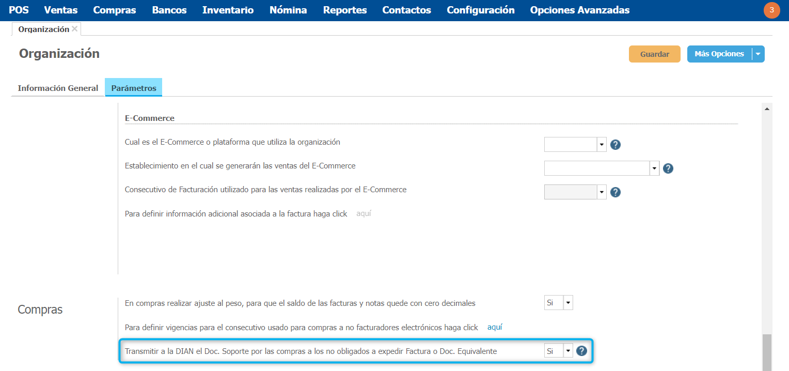Click help icon for DIAN Doc. Soporte setting
Image resolution: width=789 pixels, height=371 pixels.
pyautogui.click(x=581, y=351)
